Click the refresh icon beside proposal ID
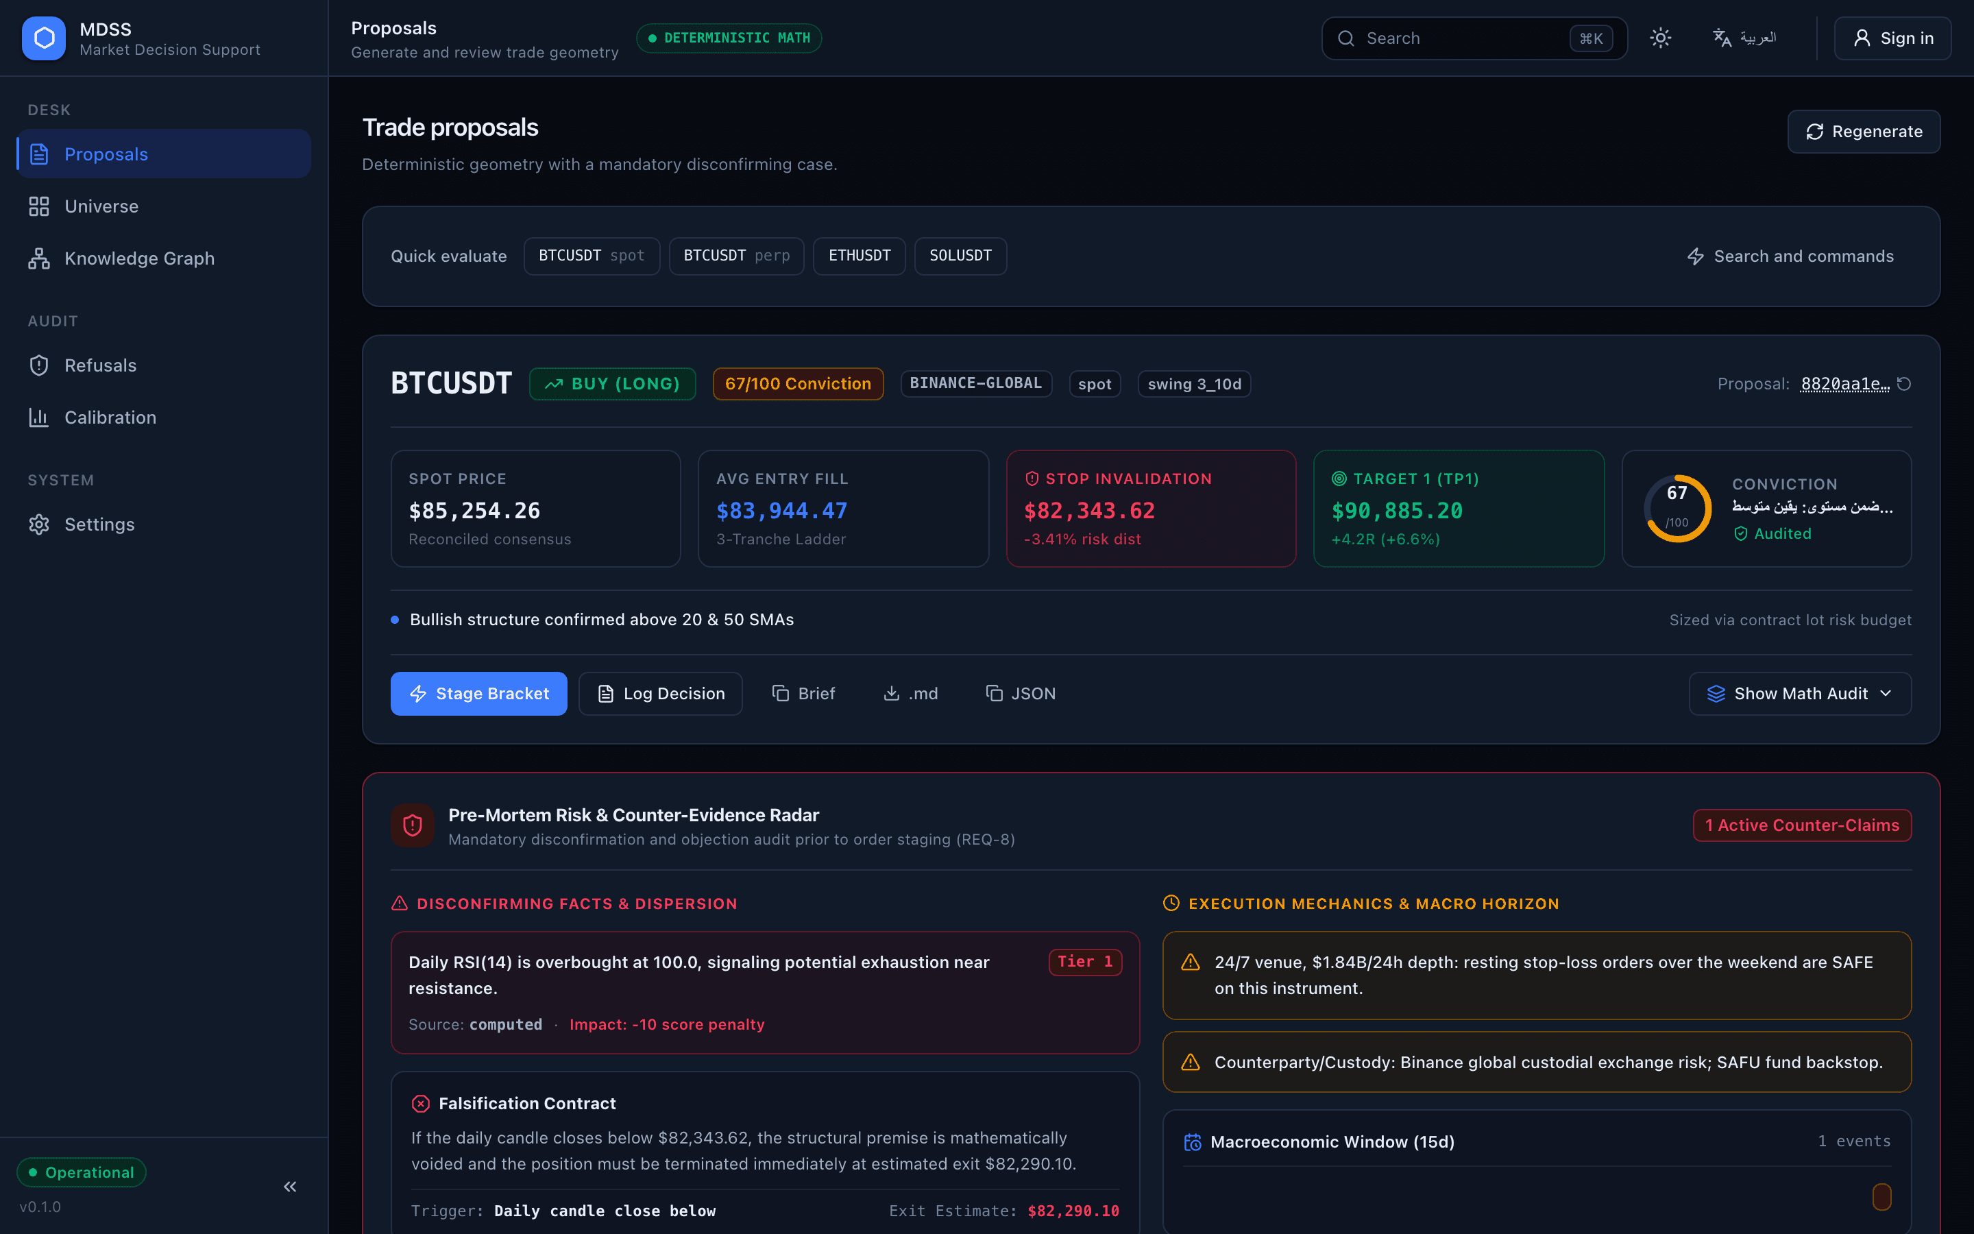1974x1234 pixels. tap(1904, 384)
